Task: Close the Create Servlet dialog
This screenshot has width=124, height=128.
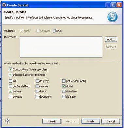Action: [119, 5]
